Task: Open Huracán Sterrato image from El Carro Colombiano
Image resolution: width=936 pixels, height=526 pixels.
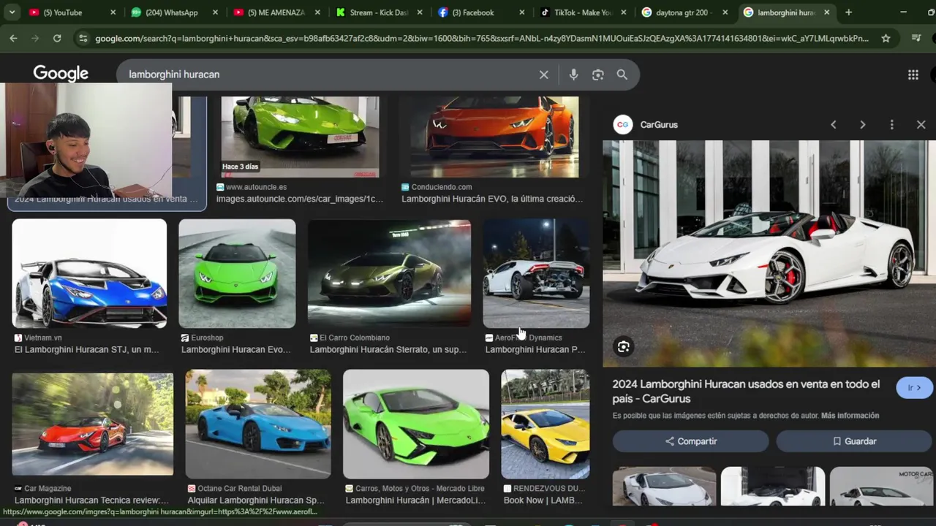Action: [x=389, y=273]
